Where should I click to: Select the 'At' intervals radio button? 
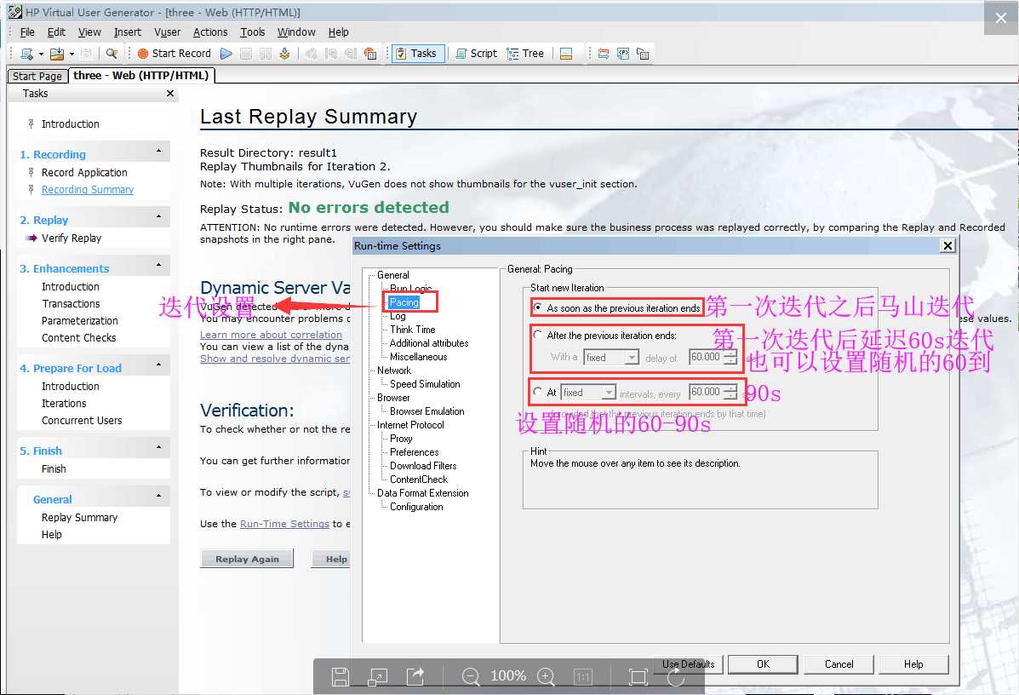[x=538, y=392]
